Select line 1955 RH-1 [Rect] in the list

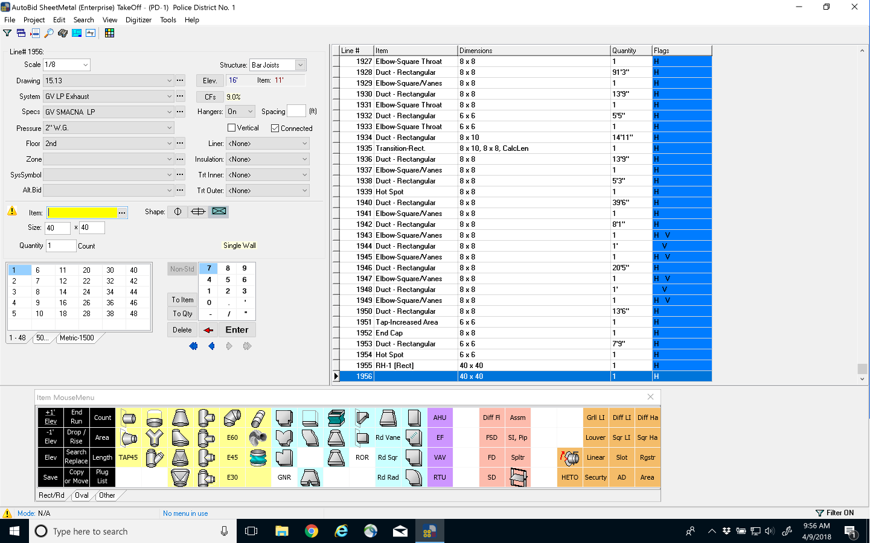(x=417, y=365)
